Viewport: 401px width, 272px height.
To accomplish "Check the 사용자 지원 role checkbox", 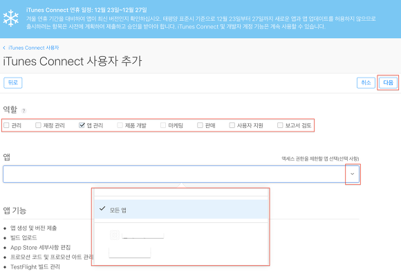I will (x=232, y=125).
